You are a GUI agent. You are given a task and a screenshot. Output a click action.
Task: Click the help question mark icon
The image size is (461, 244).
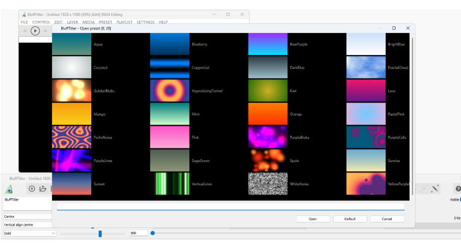[458, 189]
